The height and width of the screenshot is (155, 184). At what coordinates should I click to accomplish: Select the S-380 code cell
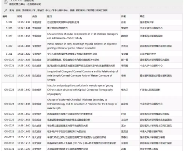[9, 46]
